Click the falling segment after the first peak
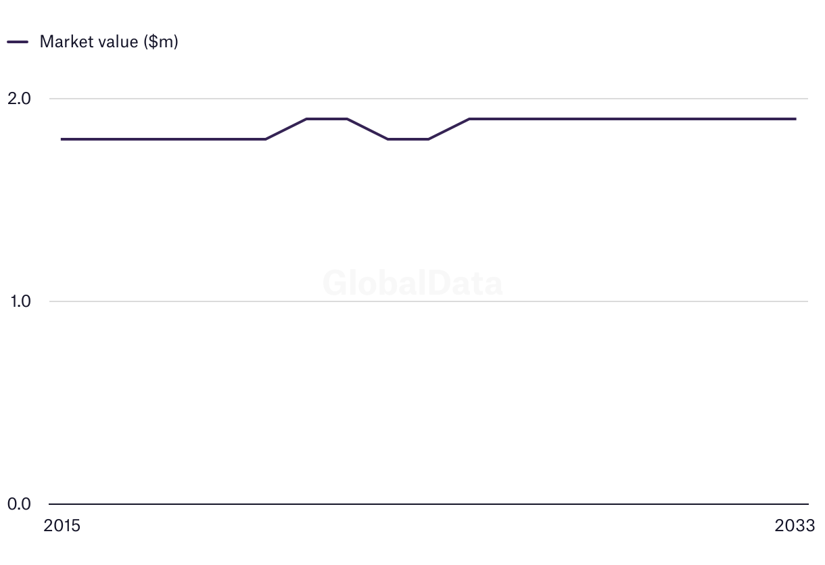Viewport: 825px width, 565px height. click(x=368, y=129)
